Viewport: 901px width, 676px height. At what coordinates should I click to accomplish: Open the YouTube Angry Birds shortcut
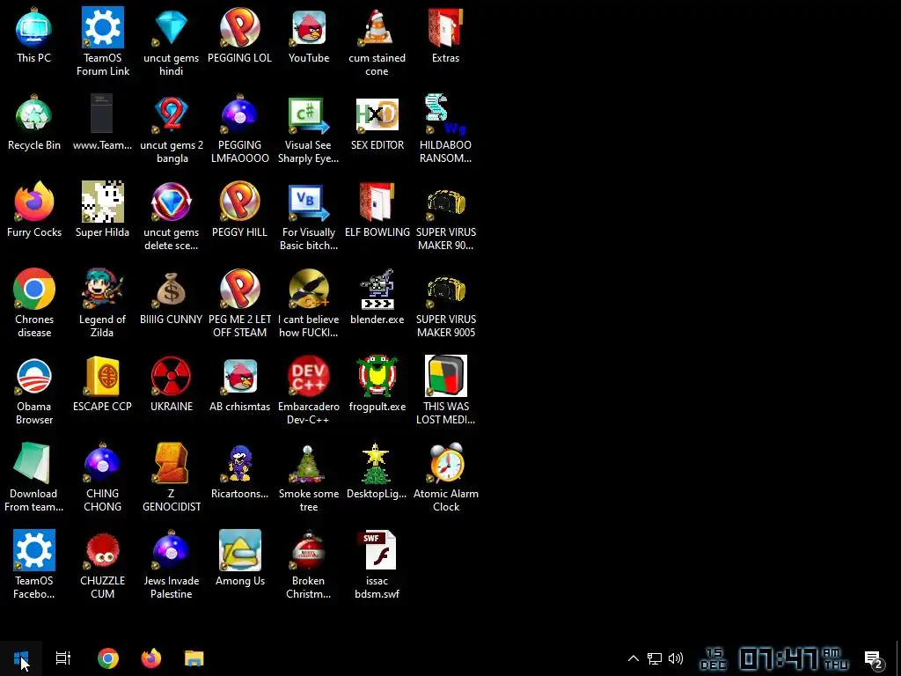click(309, 34)
